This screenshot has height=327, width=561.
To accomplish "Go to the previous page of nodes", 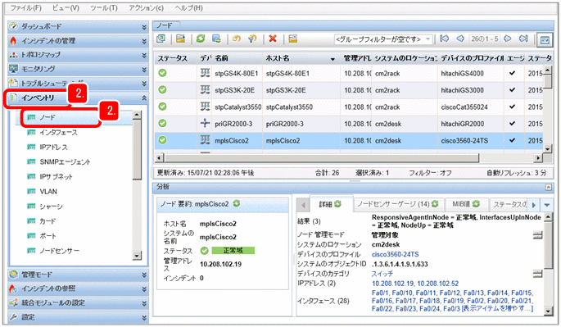I will tap(460, 39).
